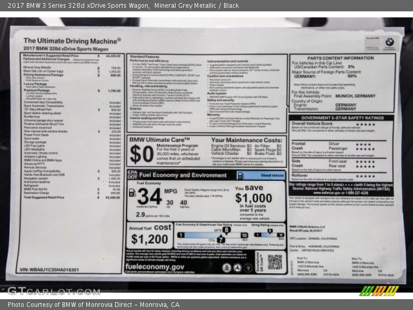
Task: Click '2017 BMW 328d xDrive Sports Wagon' subheading
Action: 66,49
